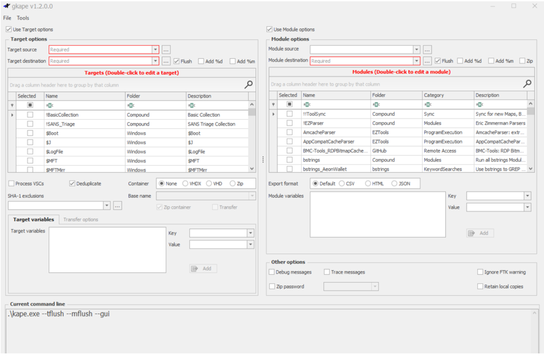Image resolution: width=544 pixels, height=358 pixels.
Task: Open the Tools menu
Action: pos(23,18)
